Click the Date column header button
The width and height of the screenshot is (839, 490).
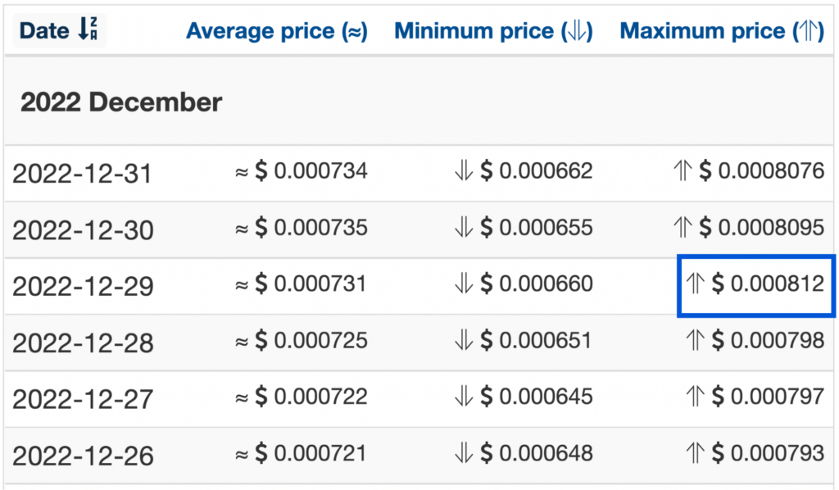pos(59,30)
